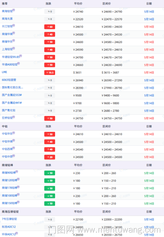164x237 pixels.
Task: Open the LME price link
Action: pos(4,72)
